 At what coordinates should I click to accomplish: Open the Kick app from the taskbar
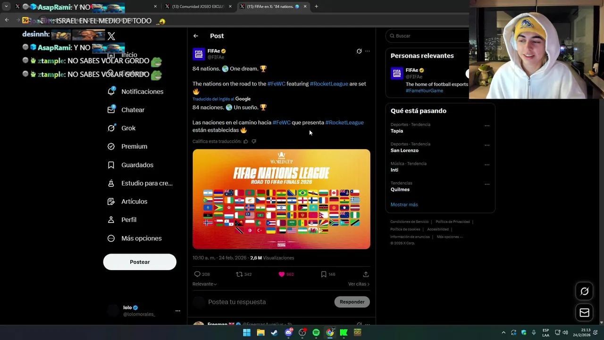tap(344, 332)
